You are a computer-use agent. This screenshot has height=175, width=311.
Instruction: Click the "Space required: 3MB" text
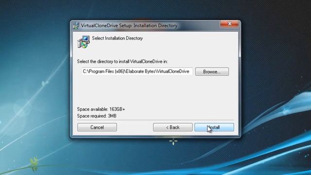97,116
